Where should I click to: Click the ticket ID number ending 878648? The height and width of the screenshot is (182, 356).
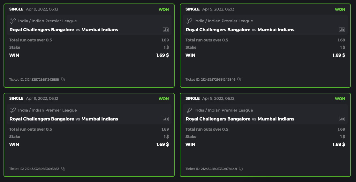pos(219,169)
